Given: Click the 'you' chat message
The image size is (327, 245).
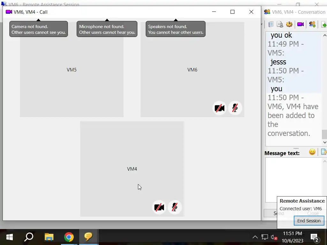Looking at the screenshot, I should click(276, 89).
